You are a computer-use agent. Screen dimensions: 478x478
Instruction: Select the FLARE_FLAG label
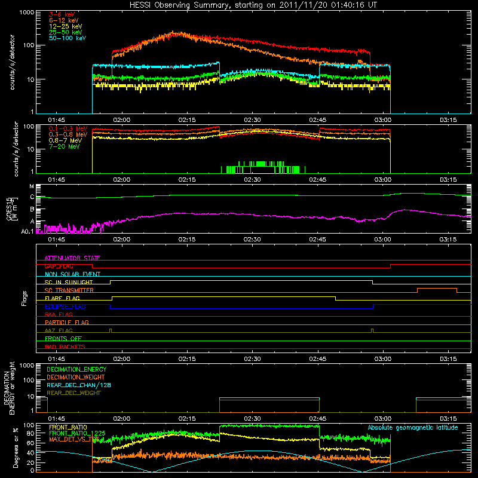tap(62, 298)
